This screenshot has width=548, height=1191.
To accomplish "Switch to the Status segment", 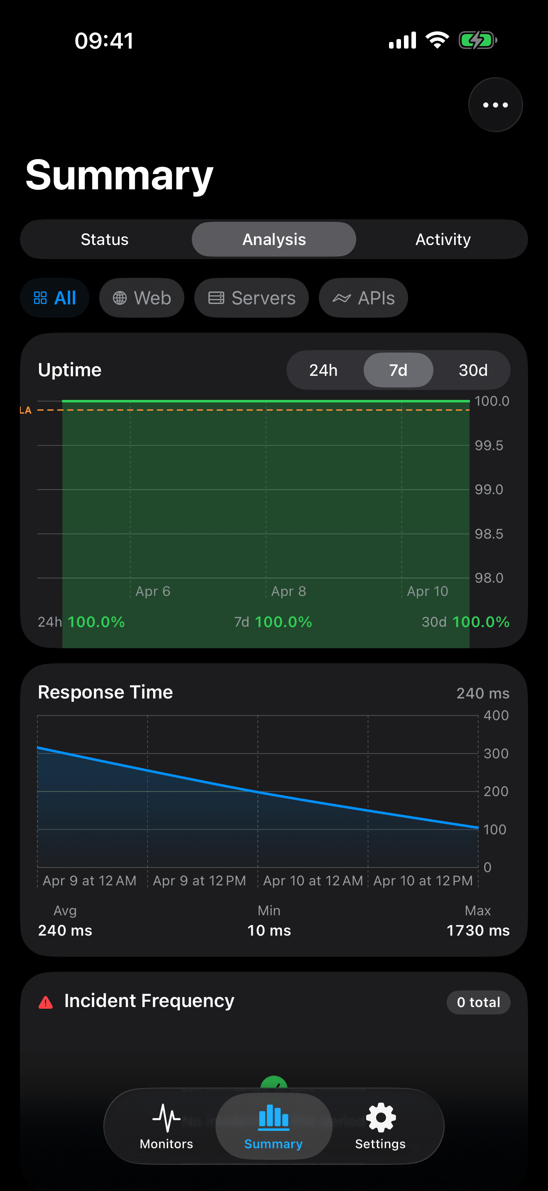I will 105,239.
